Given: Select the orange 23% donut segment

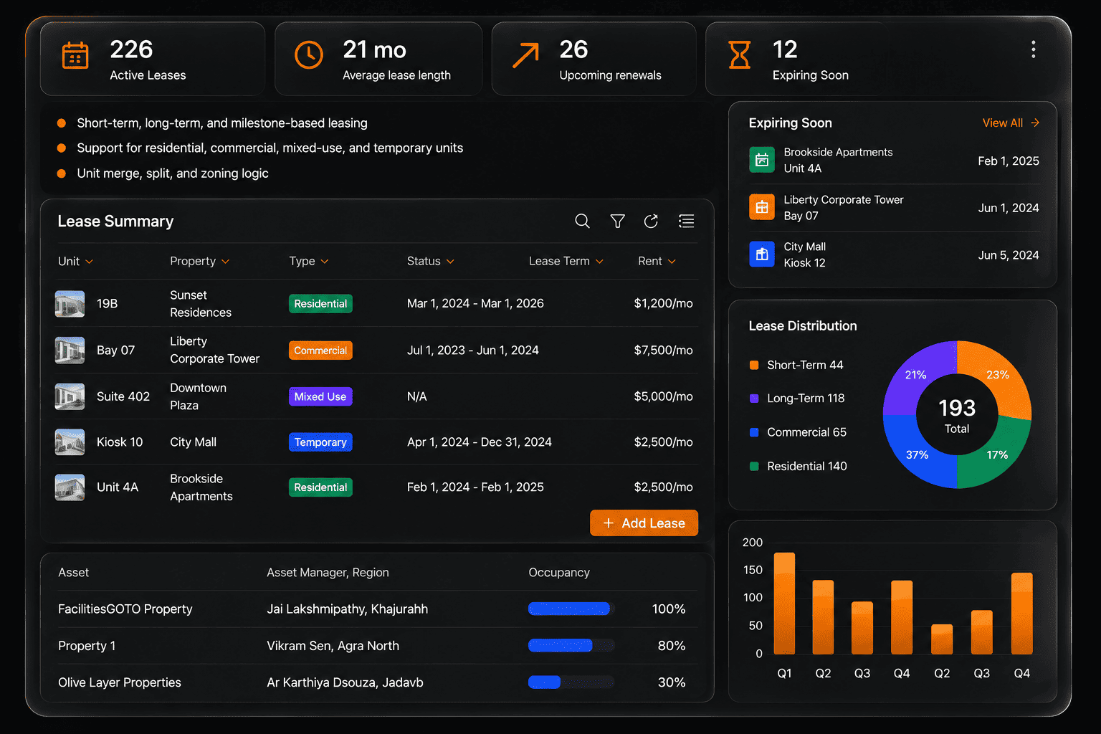Looking at the screenshot, I should pos(998,374).
